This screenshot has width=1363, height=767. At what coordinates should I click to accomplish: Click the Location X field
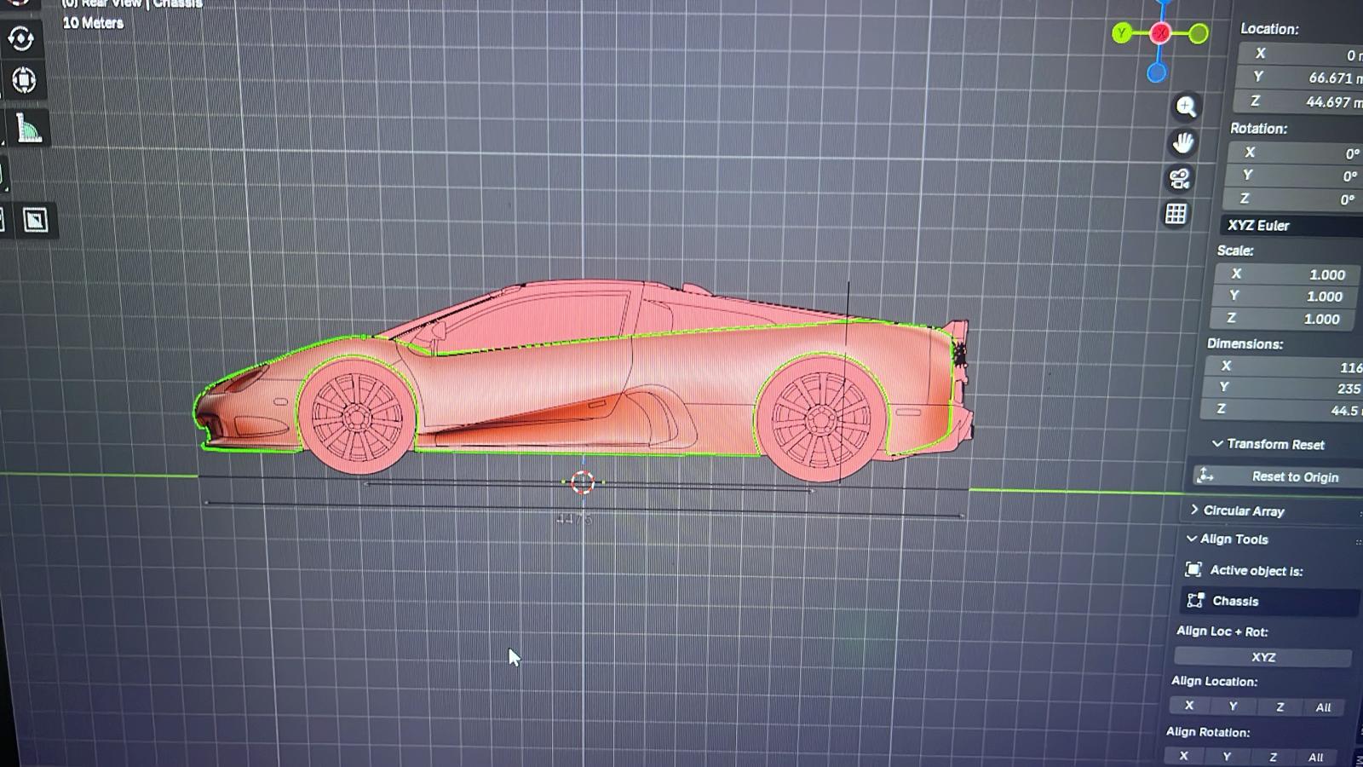[1299, 54]
